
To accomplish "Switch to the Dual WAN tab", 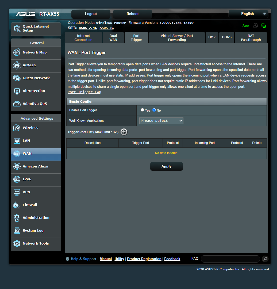I will pos(113,38).
